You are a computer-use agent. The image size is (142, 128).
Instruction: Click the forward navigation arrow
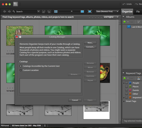[9, 12]
